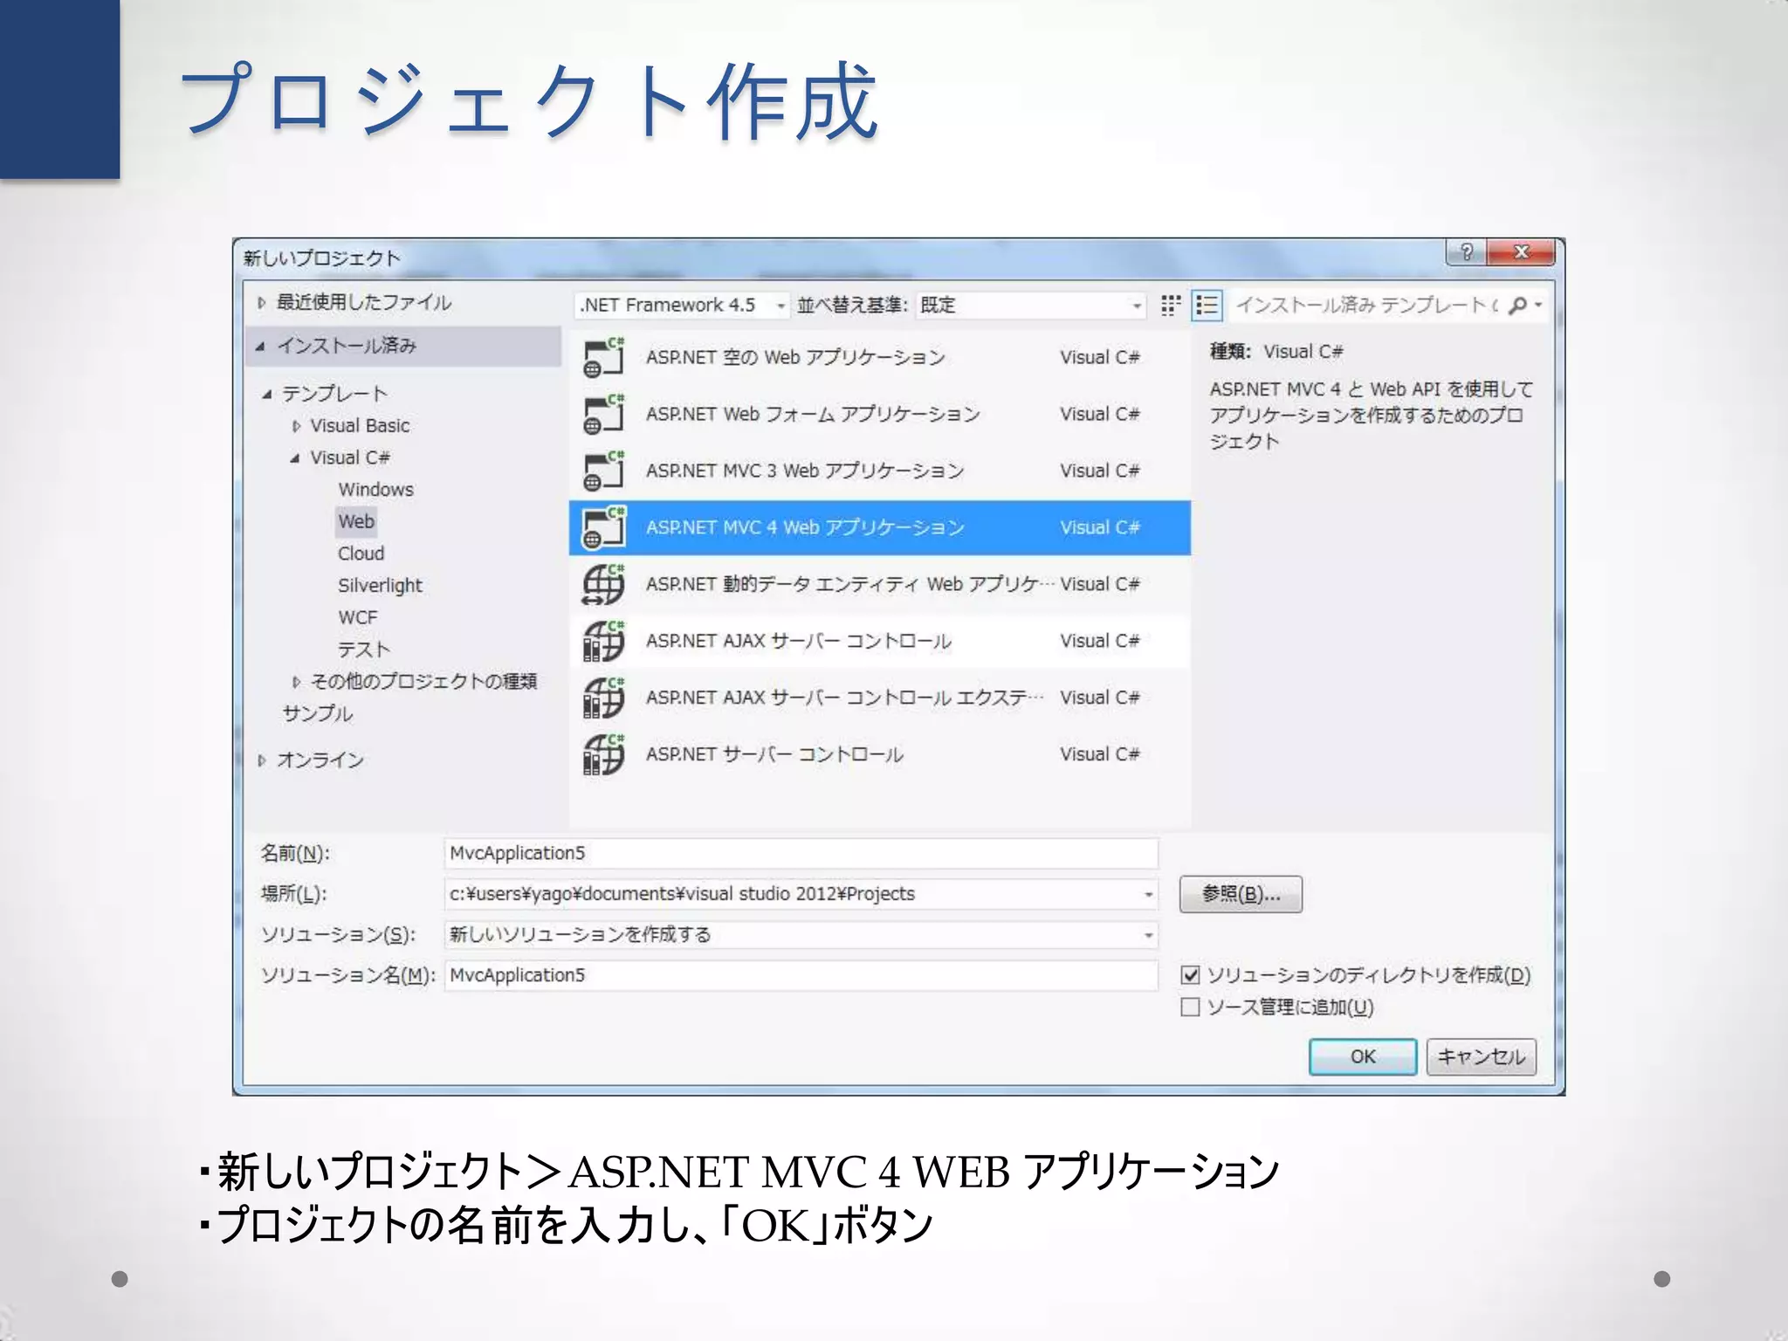The width and height of the screenshot is (1788, 1341).
Task: Select ASP.NET 空の Web アプリケーション text
Action: pos(795,357)
